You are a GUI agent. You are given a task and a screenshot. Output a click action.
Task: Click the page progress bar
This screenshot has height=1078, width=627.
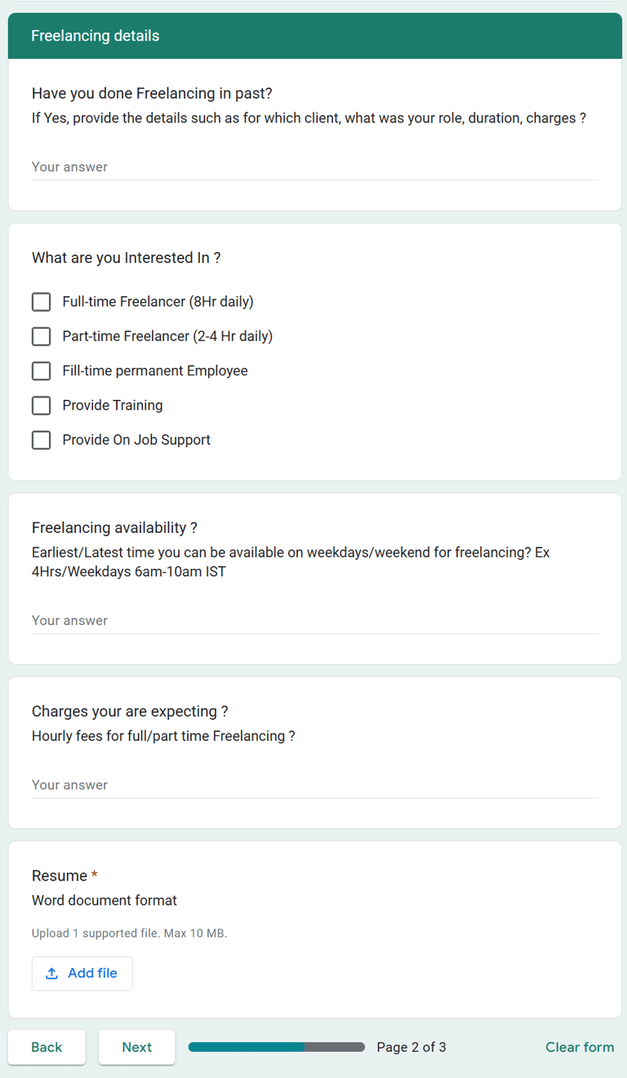pyautogui.click(x=277, y=1047)
